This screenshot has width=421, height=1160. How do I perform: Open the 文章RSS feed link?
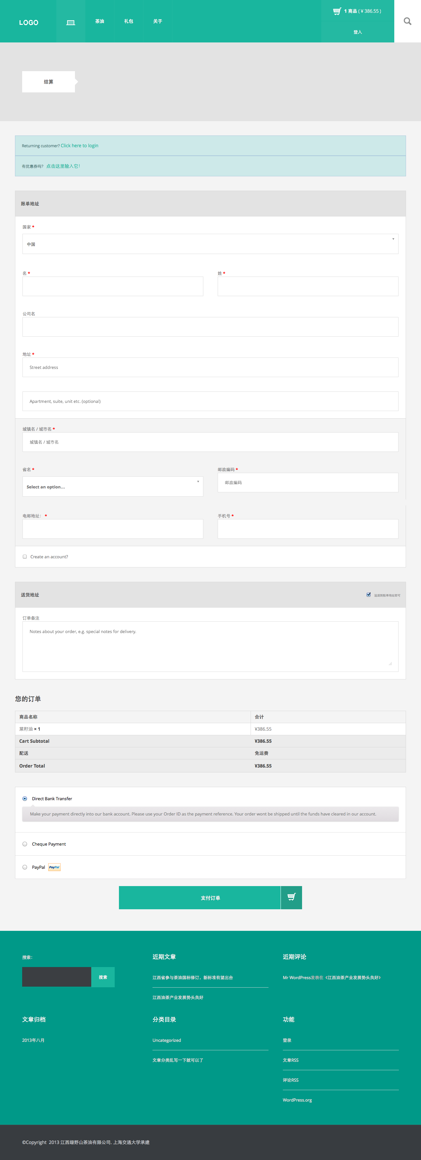point(290,1060)
